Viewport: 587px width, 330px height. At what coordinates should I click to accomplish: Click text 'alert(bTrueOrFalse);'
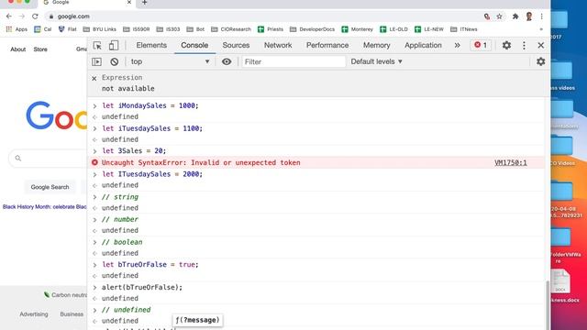142,287
